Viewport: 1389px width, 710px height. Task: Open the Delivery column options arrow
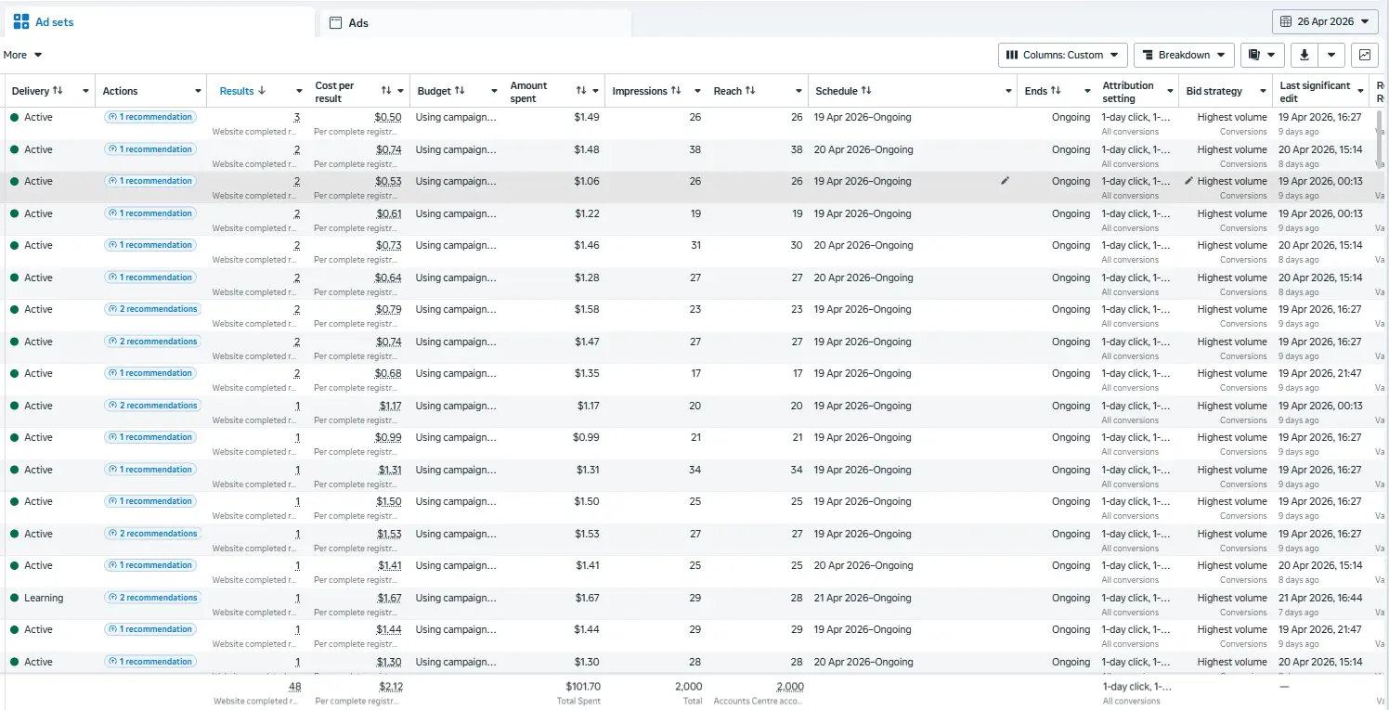tap(86, 91)
